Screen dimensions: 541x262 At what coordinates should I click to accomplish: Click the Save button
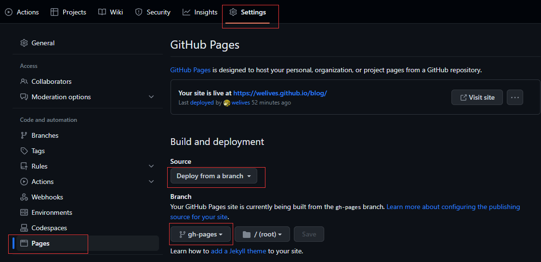point(309,235)
